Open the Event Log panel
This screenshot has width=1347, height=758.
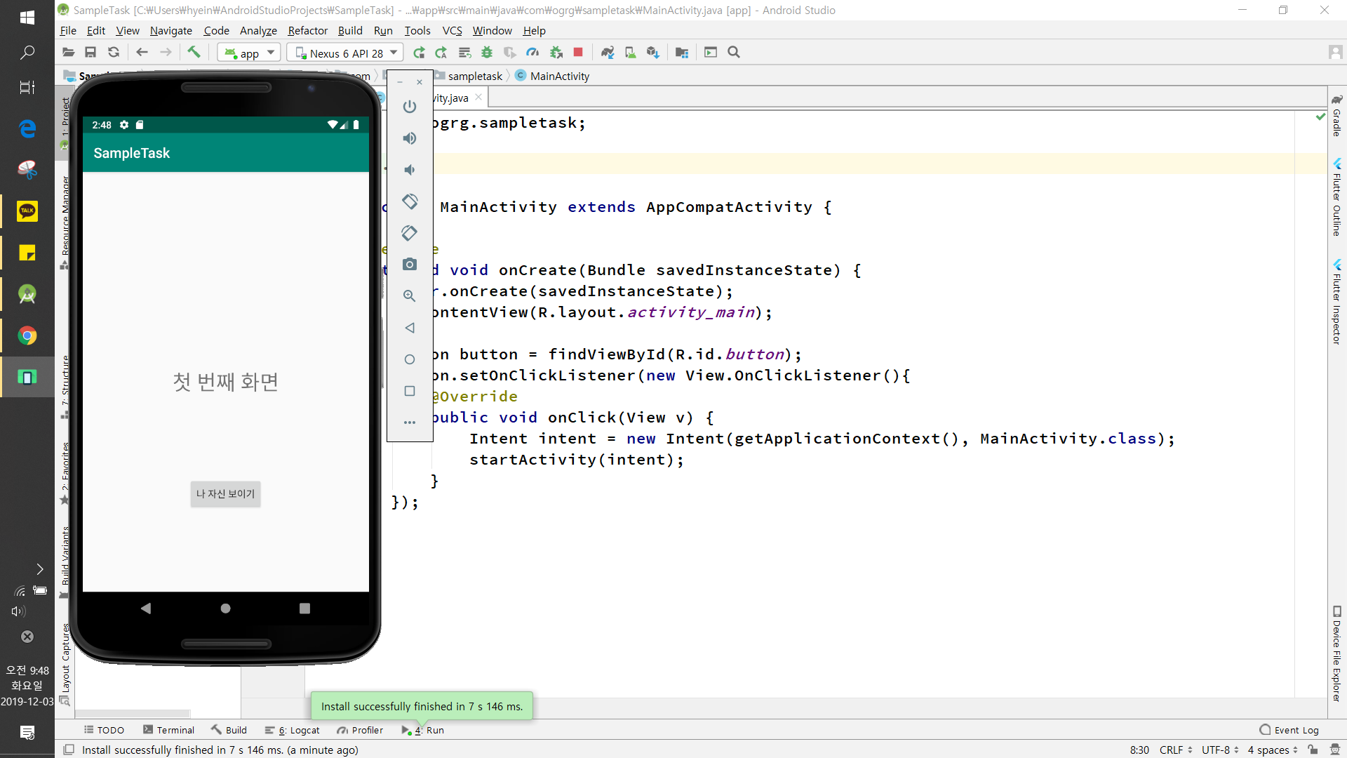pyautogui.click(x=1289, y=730)
